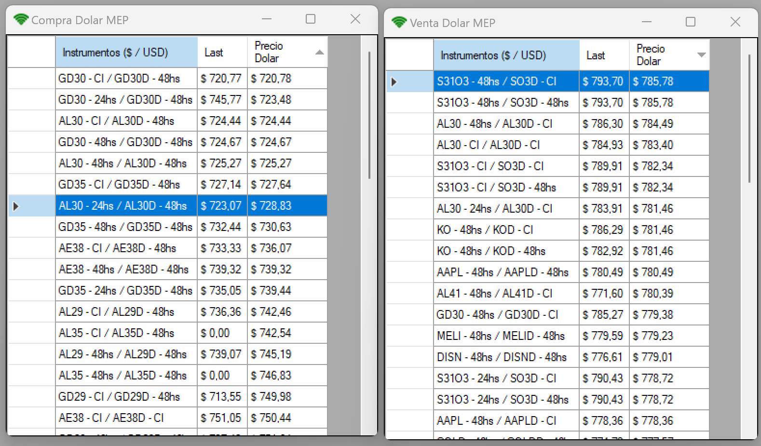Maximize the Venta Dolar MEP window
Screen dimensions: 761x446
(x=691, y=22)
